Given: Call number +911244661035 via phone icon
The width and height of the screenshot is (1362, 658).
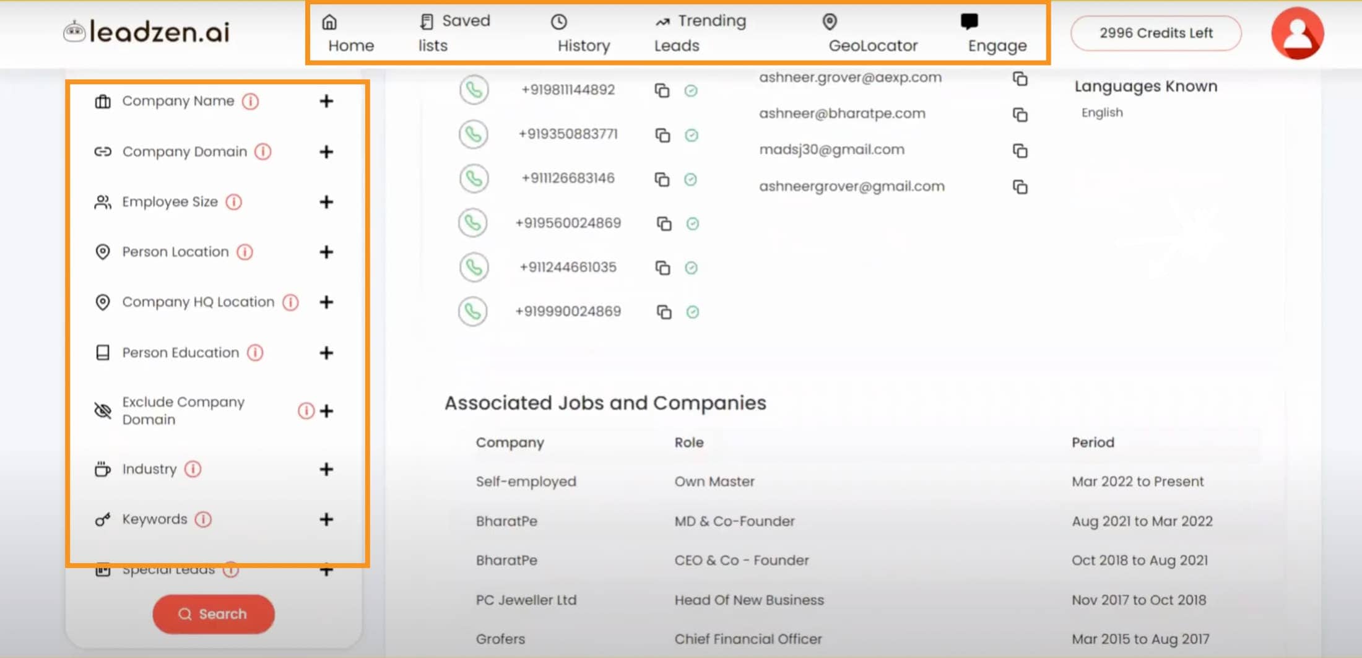Looking at the screenshot, I should click(474, 267).
